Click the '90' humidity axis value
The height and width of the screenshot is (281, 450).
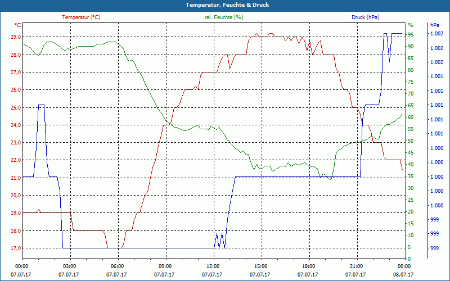point(411,47)
